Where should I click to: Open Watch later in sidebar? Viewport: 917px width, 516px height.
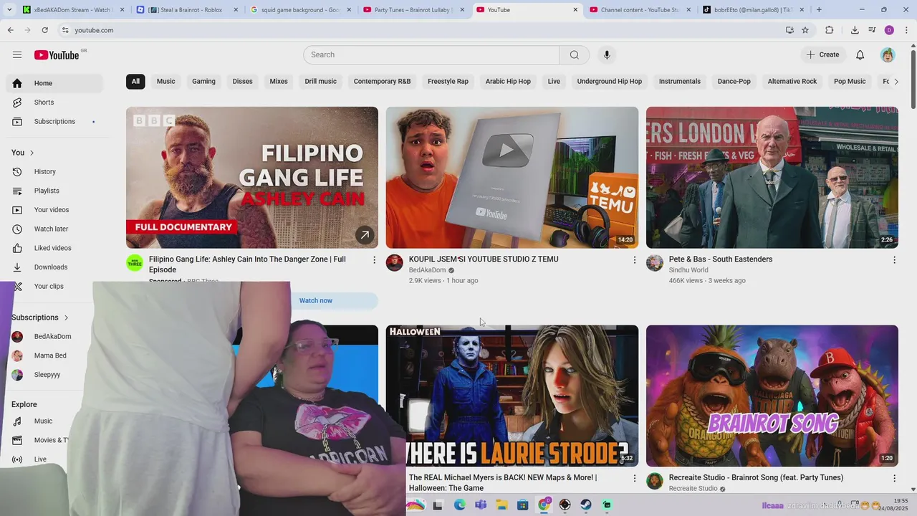pyautogui.click(x=54, y=229)
